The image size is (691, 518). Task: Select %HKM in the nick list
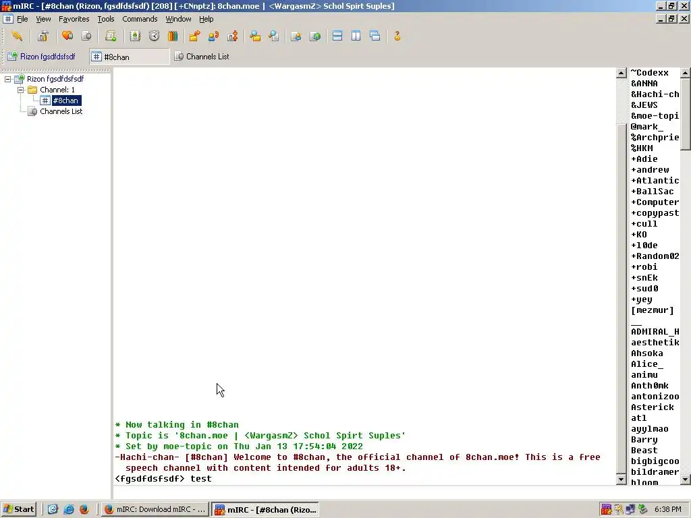pos(642,148)
